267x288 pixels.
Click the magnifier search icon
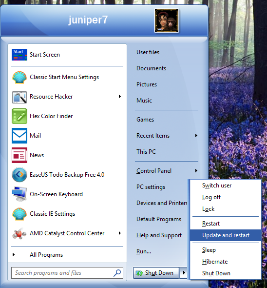(117, 273)
